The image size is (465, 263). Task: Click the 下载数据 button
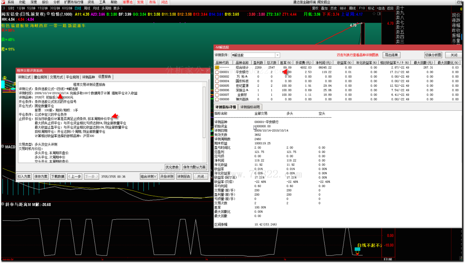coord(58,176)
